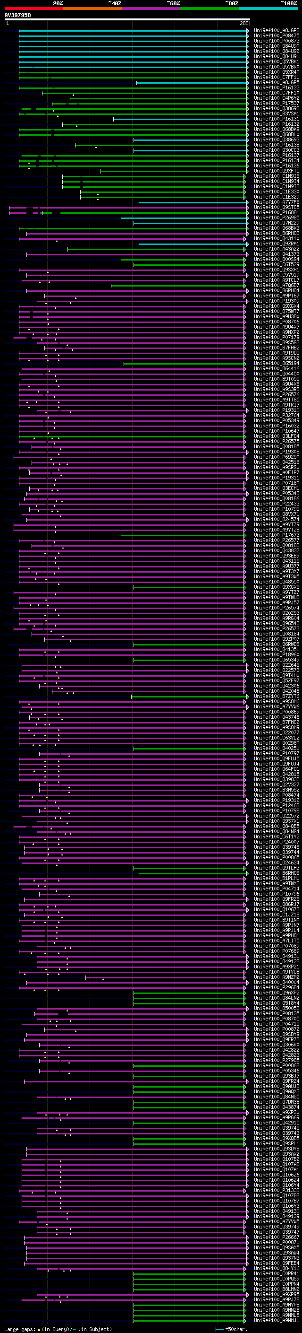302x1333 pixels.
Task: Click hit label UniRef100_Q68BK9
Action: (x=277, y=130)
